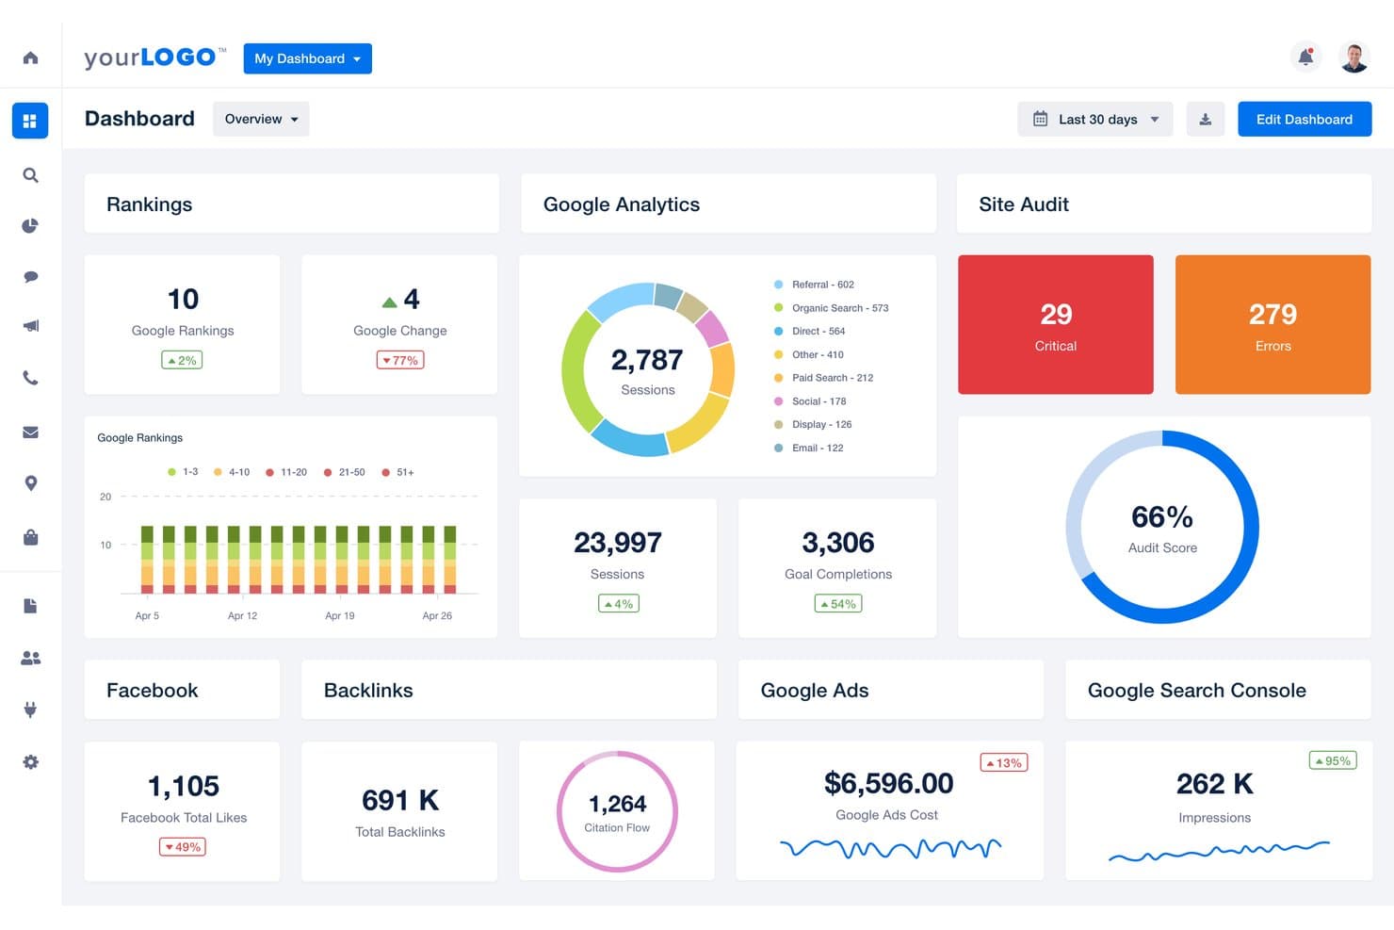Select the Rankings section header
Screen dimensions: 1394x930
291,204
